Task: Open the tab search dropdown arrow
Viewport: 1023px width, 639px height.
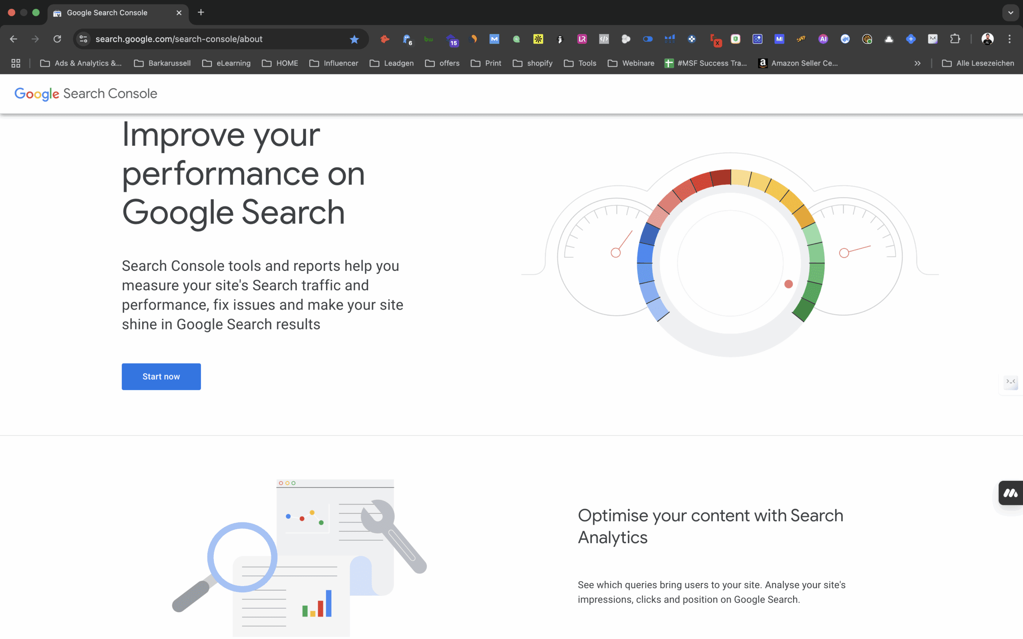Action: point(1010,13)
